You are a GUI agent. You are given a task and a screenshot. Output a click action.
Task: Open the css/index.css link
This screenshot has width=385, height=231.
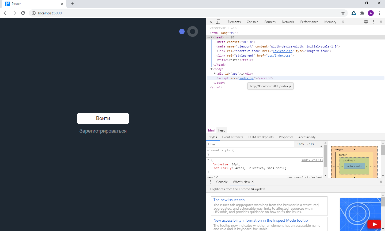279,55
